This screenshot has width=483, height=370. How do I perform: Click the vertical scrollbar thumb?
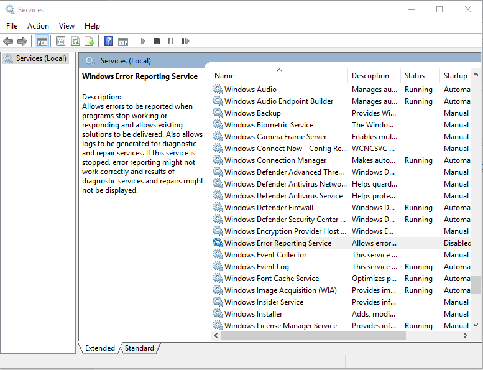point(476,285)
